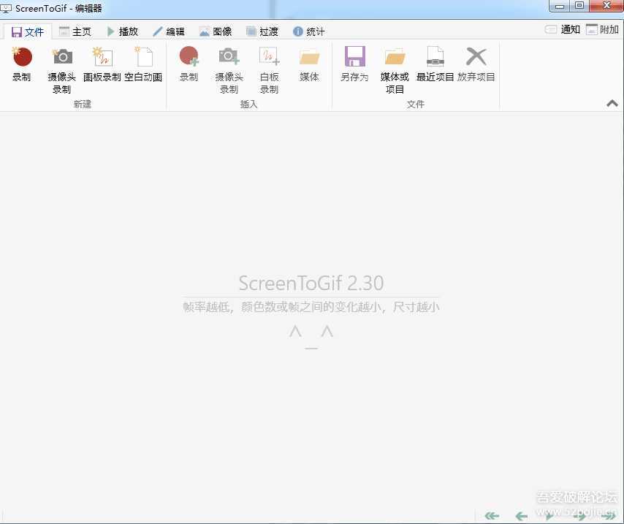Screen dimensions: 624x524
Task: Select the 统计 (Statistics) tab
Action: (x=308, y=31)
